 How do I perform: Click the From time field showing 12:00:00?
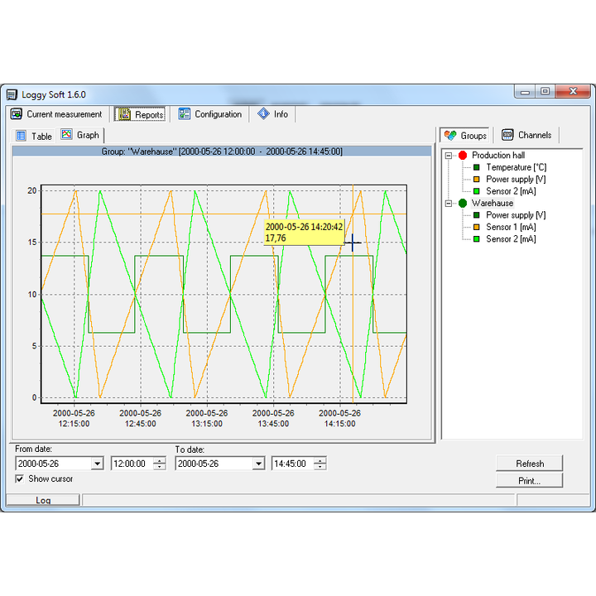pyautogui.click(x=129, y=464)
